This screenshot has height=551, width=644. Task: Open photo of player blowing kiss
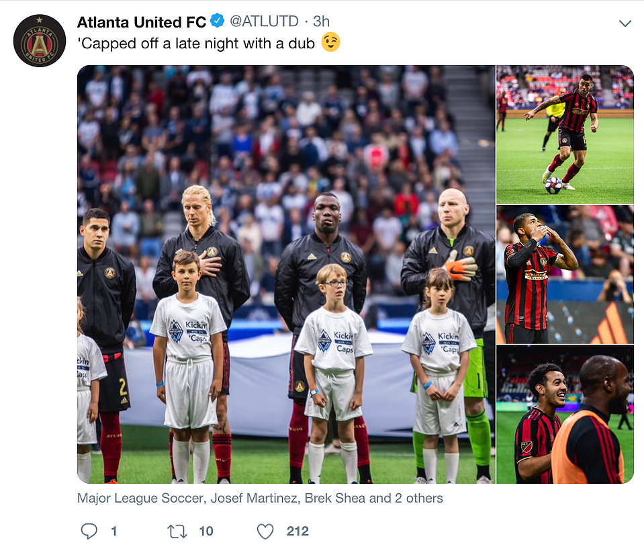coord(565,274)
